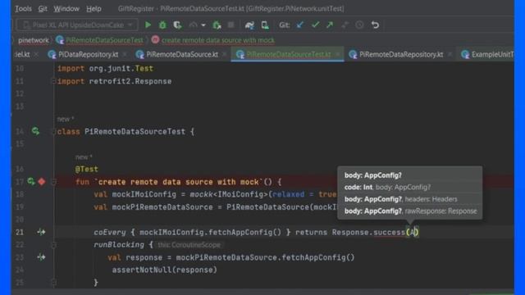Git push green arrow
The image size is (525, 295).
330,25
